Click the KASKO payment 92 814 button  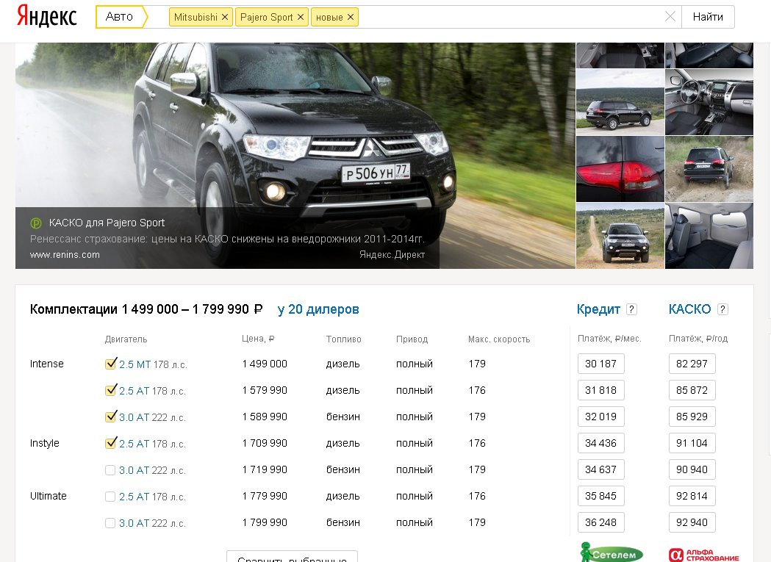[x=692, y=496]
